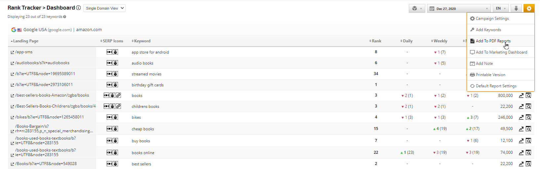Sort table by Rank column header
This screenshot has height=169, width=540.
click(x=376, y=41)
